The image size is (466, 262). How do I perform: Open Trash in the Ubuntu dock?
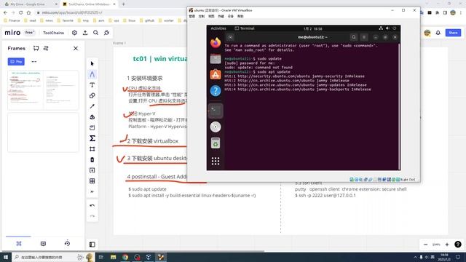tap(216, 143)
